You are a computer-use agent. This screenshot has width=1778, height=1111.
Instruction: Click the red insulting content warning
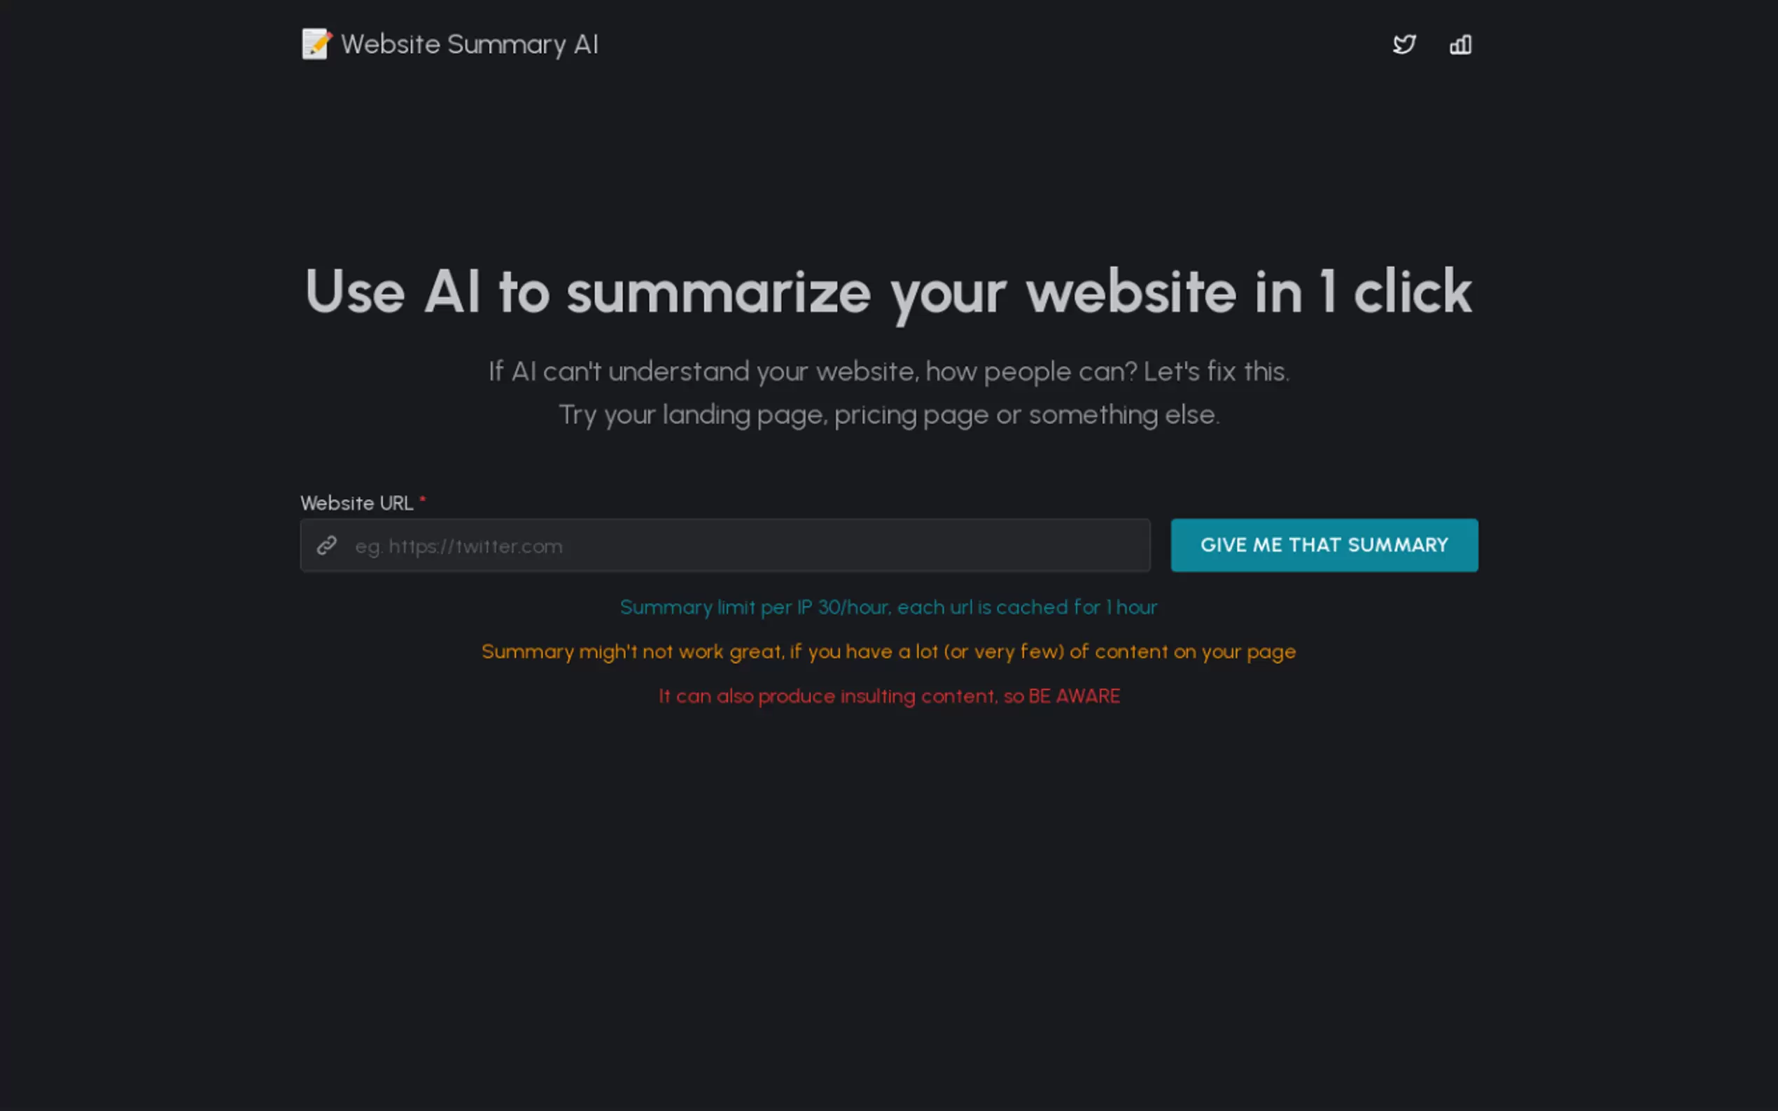click(x=888, y=696)
